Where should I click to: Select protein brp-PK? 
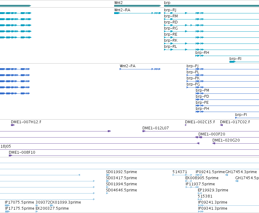(x=193, y=78)
